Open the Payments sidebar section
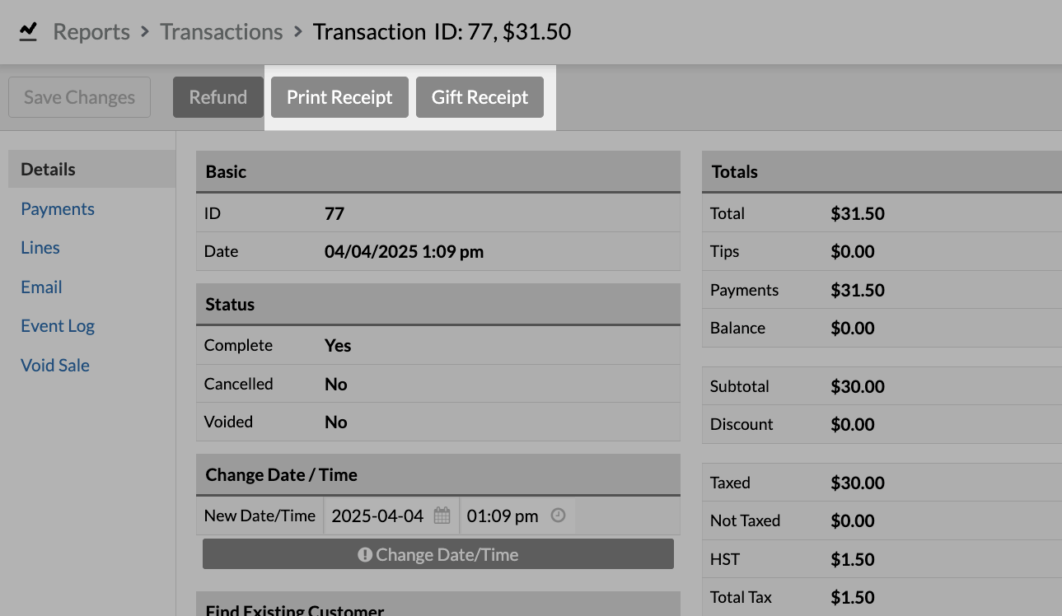Viewport: 1062px width, 616px height. [58, 208]
